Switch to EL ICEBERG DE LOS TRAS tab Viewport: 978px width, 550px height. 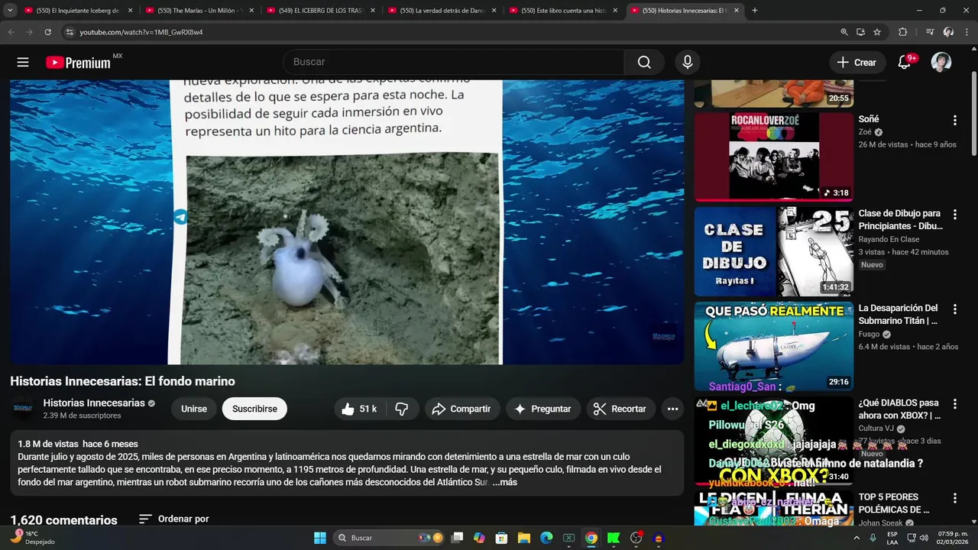tap(322, 11)
